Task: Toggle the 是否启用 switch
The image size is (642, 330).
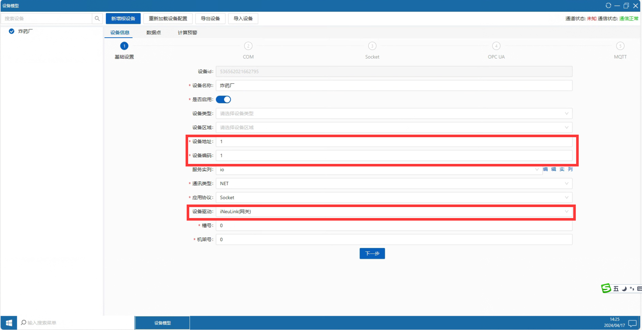Action: [x=223, y=100]
